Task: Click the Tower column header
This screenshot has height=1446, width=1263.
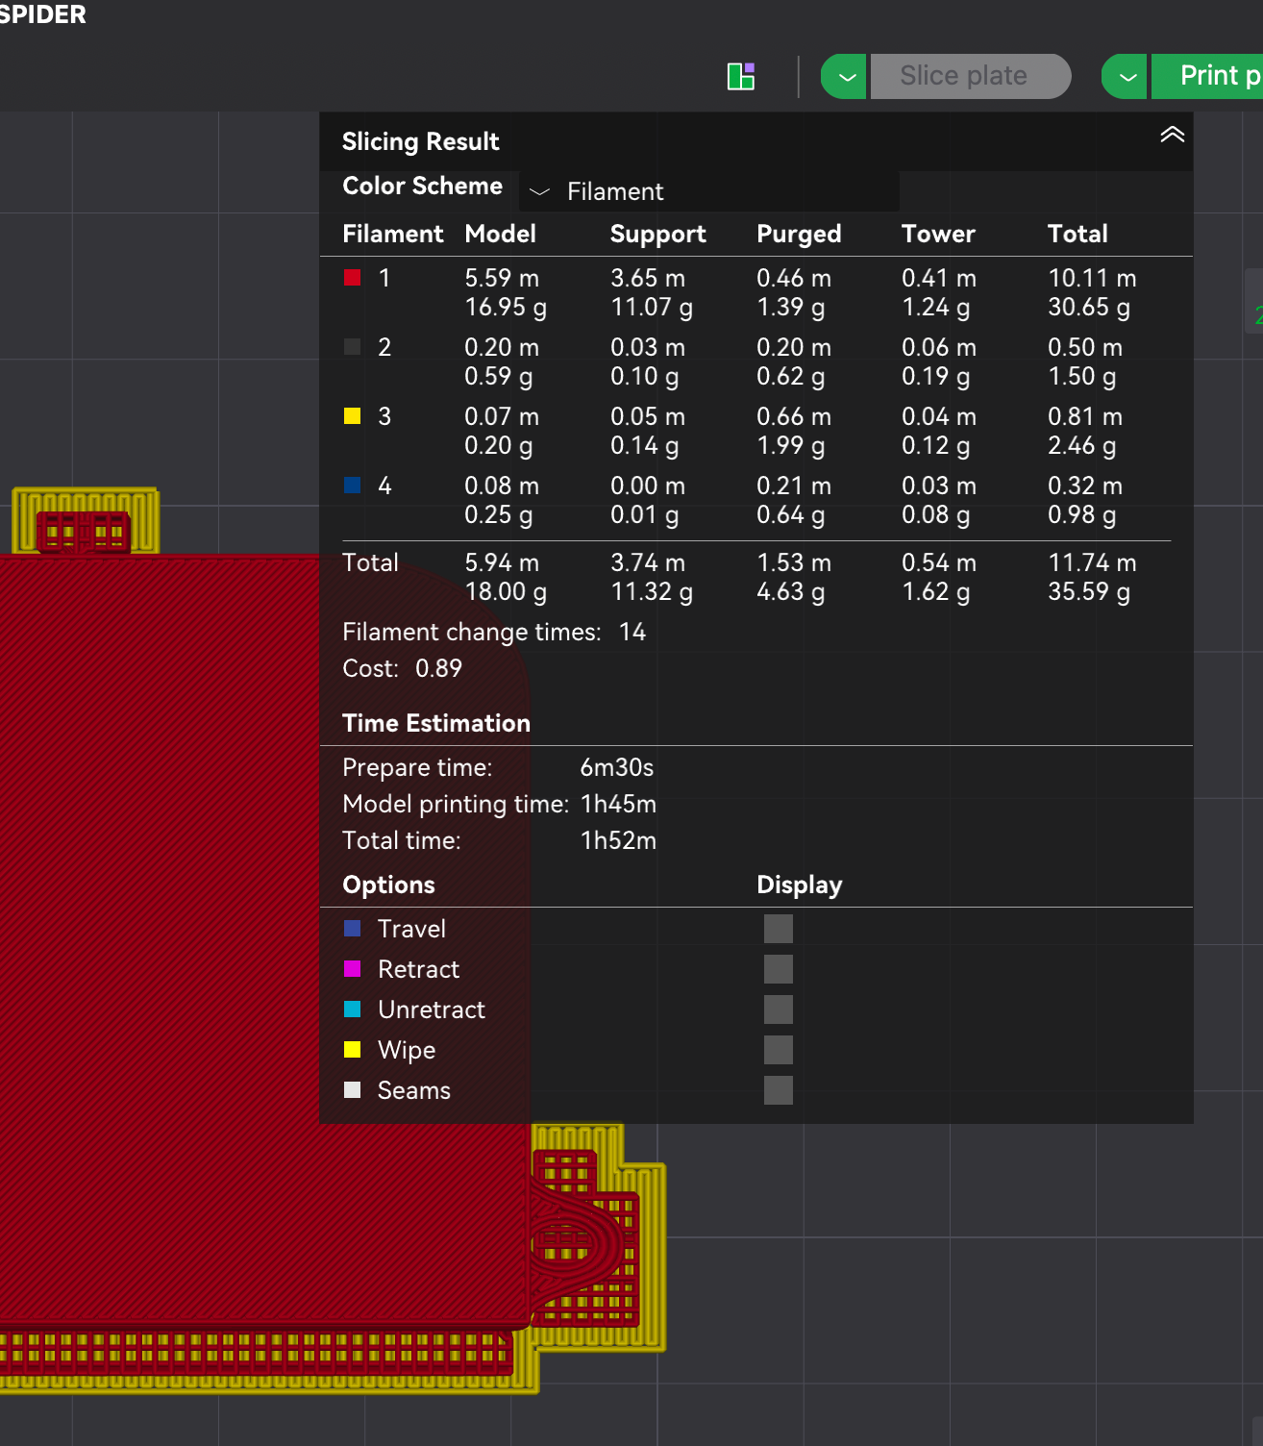Action: tap(938, 234)
